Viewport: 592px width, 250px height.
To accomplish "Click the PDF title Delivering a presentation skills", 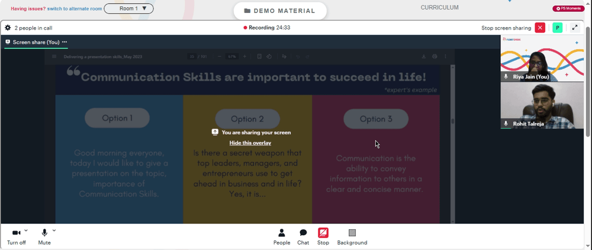I will 102,57.
